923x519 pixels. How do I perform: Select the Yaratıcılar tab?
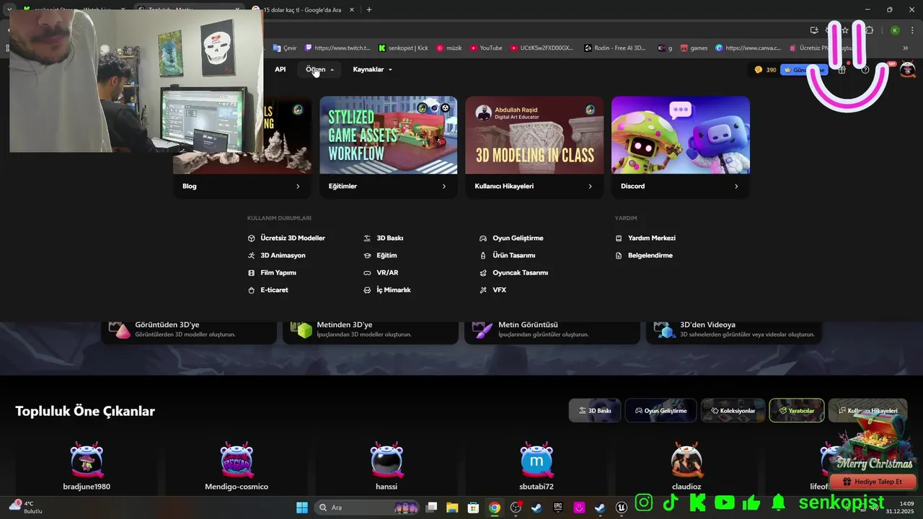tap(797, 410)
